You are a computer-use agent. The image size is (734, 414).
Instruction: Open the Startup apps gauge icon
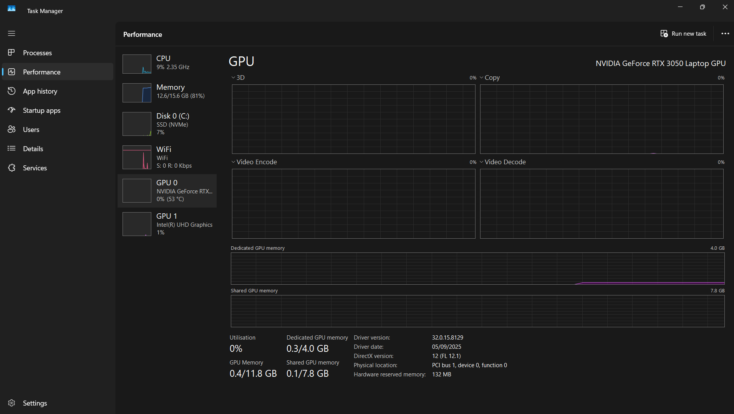(12, 110)
